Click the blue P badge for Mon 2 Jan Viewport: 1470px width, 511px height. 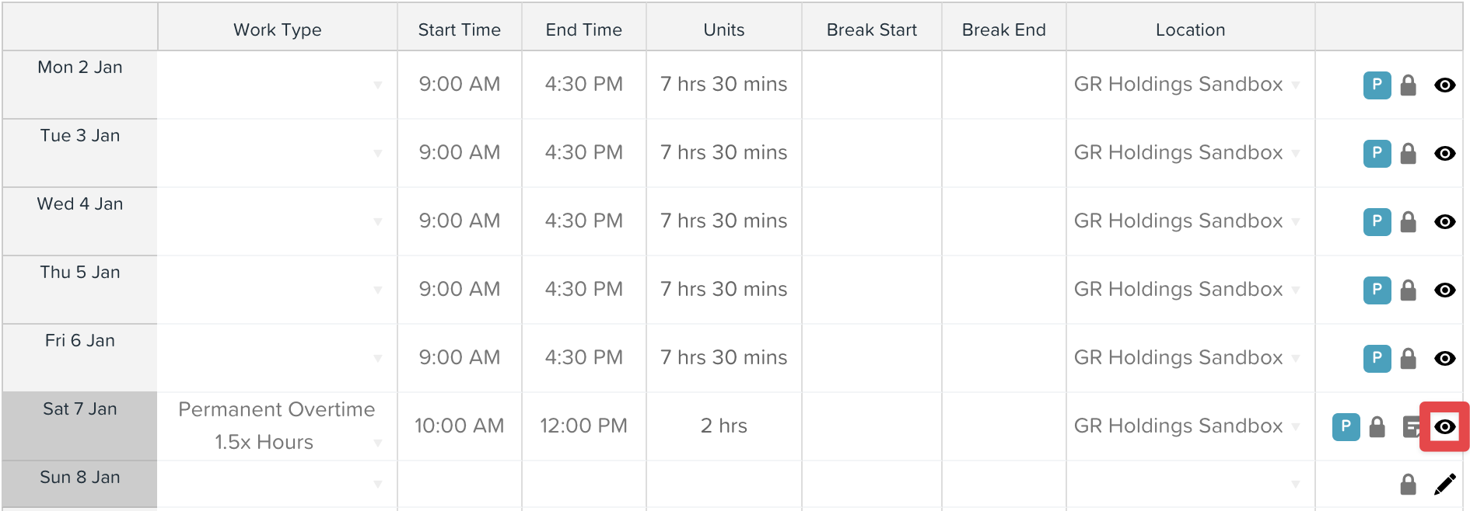(1377, 85)
